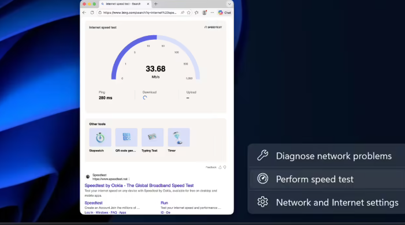Expand the tab search dropdown arrow
Image resolution: width=405 pixels, height=225 pixels.
point(229,4)
